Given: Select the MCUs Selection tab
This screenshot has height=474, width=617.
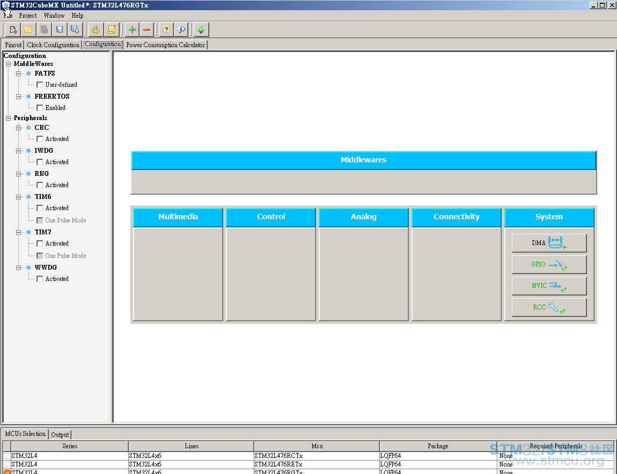Looking at the screenshot, I should click(25, 433).
